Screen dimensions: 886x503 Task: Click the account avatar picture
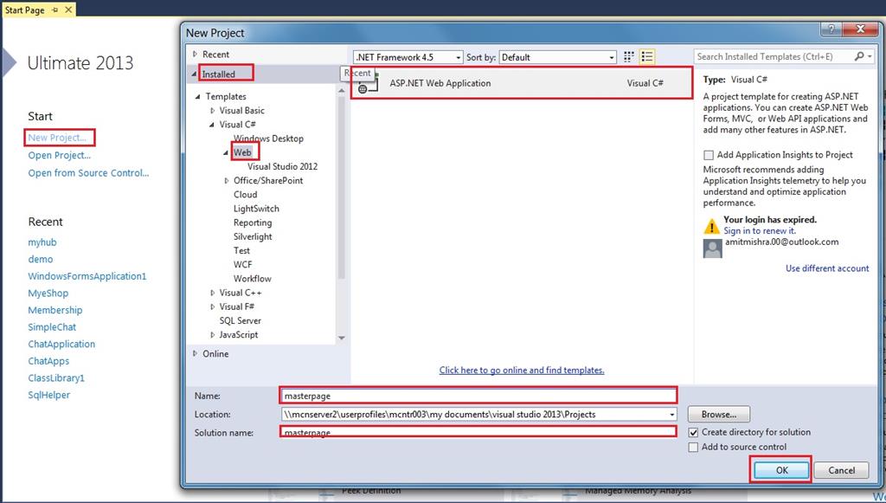tap(712, 248)
